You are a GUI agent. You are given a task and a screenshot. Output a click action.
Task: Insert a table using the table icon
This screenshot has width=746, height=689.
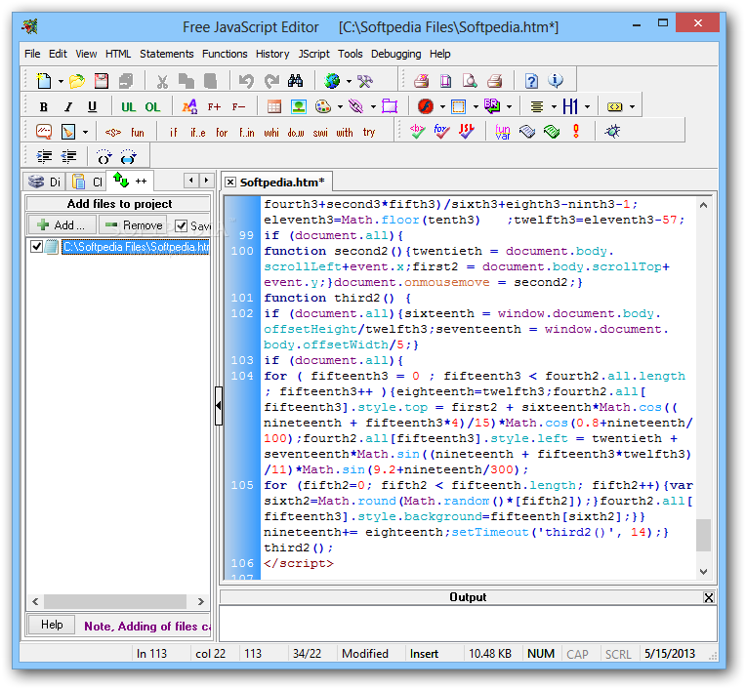274,106
